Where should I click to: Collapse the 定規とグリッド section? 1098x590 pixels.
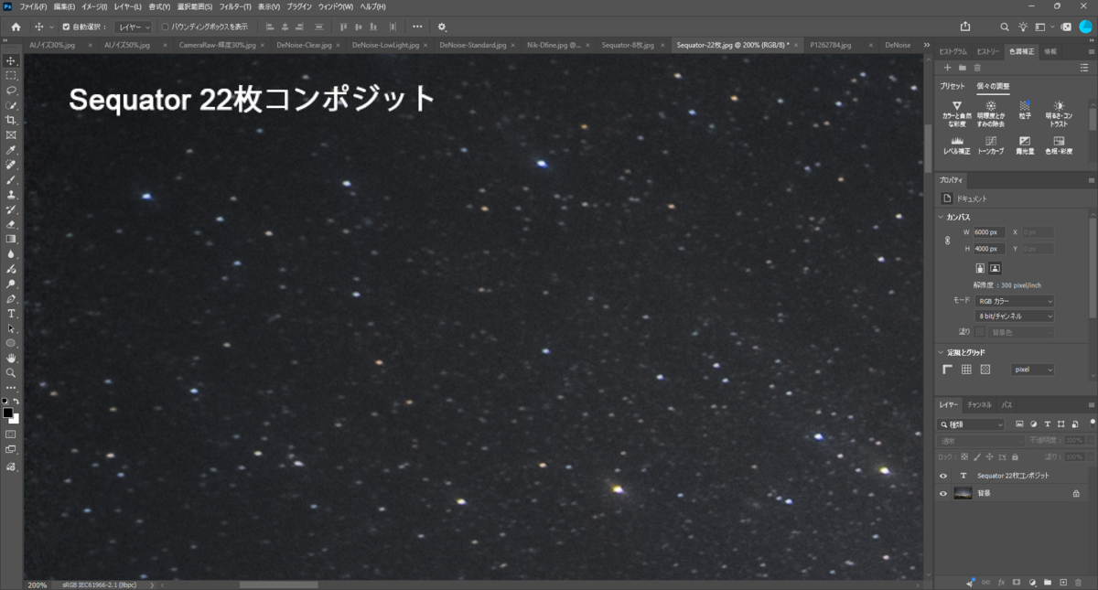pyautogui.click(x=941, y=352)
